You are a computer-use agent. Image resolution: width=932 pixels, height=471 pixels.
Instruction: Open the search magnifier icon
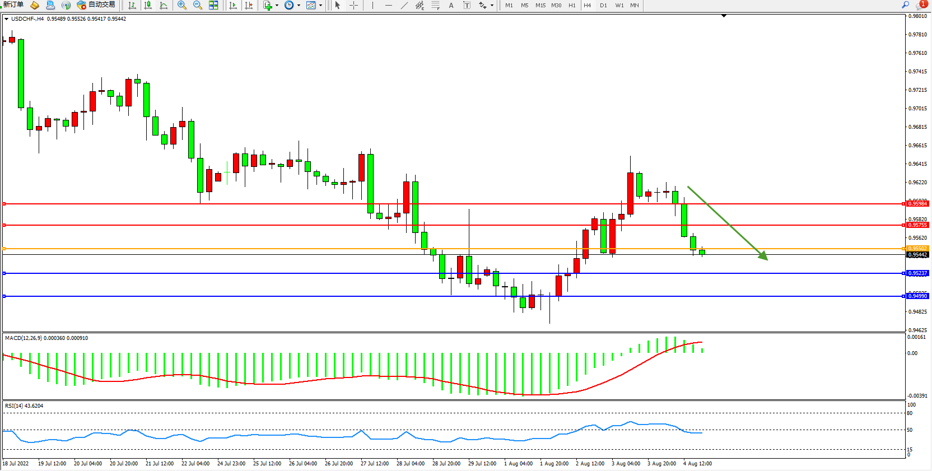(x=905, y=4)
